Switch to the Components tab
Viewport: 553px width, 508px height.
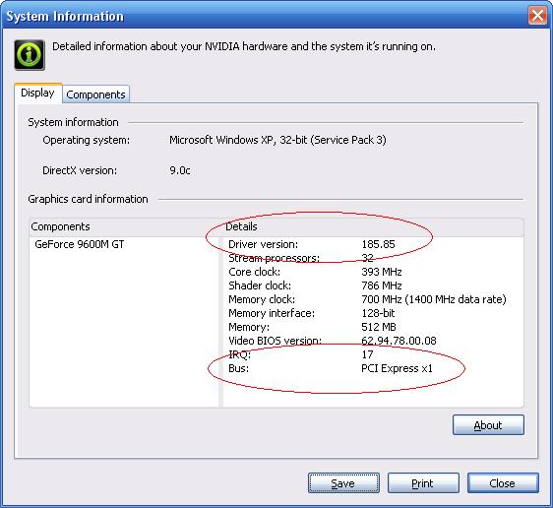coord(95,95)
